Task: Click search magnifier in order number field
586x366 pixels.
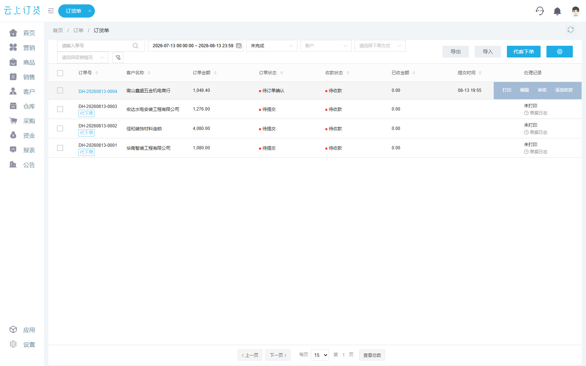Action: (x=136, y=46)
